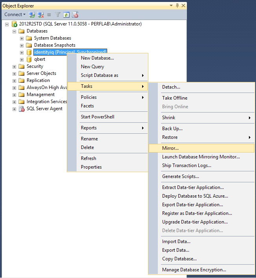The width and height of the screenshot is (256, 278).
Task: Select Launch Database Mirroring Monitor...
Action: point(202,157)
